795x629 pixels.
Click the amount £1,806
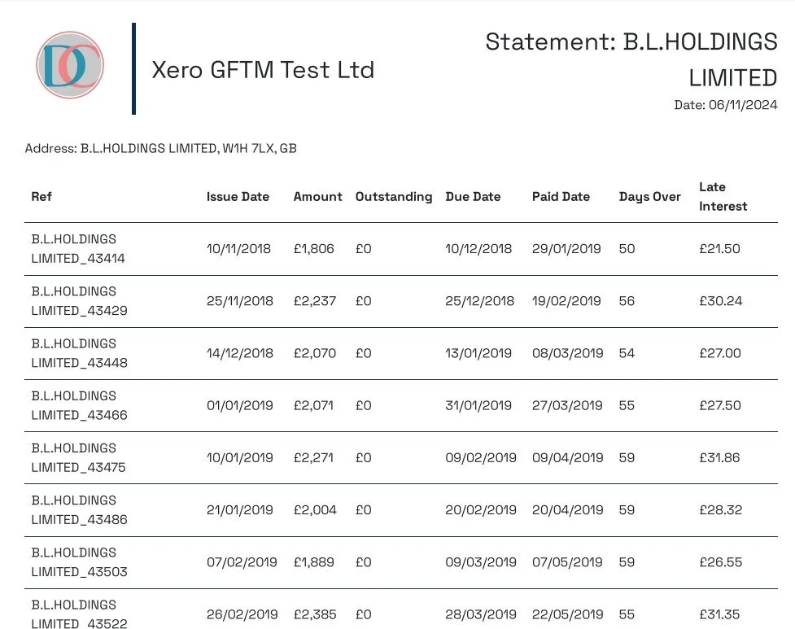(314, 249)
